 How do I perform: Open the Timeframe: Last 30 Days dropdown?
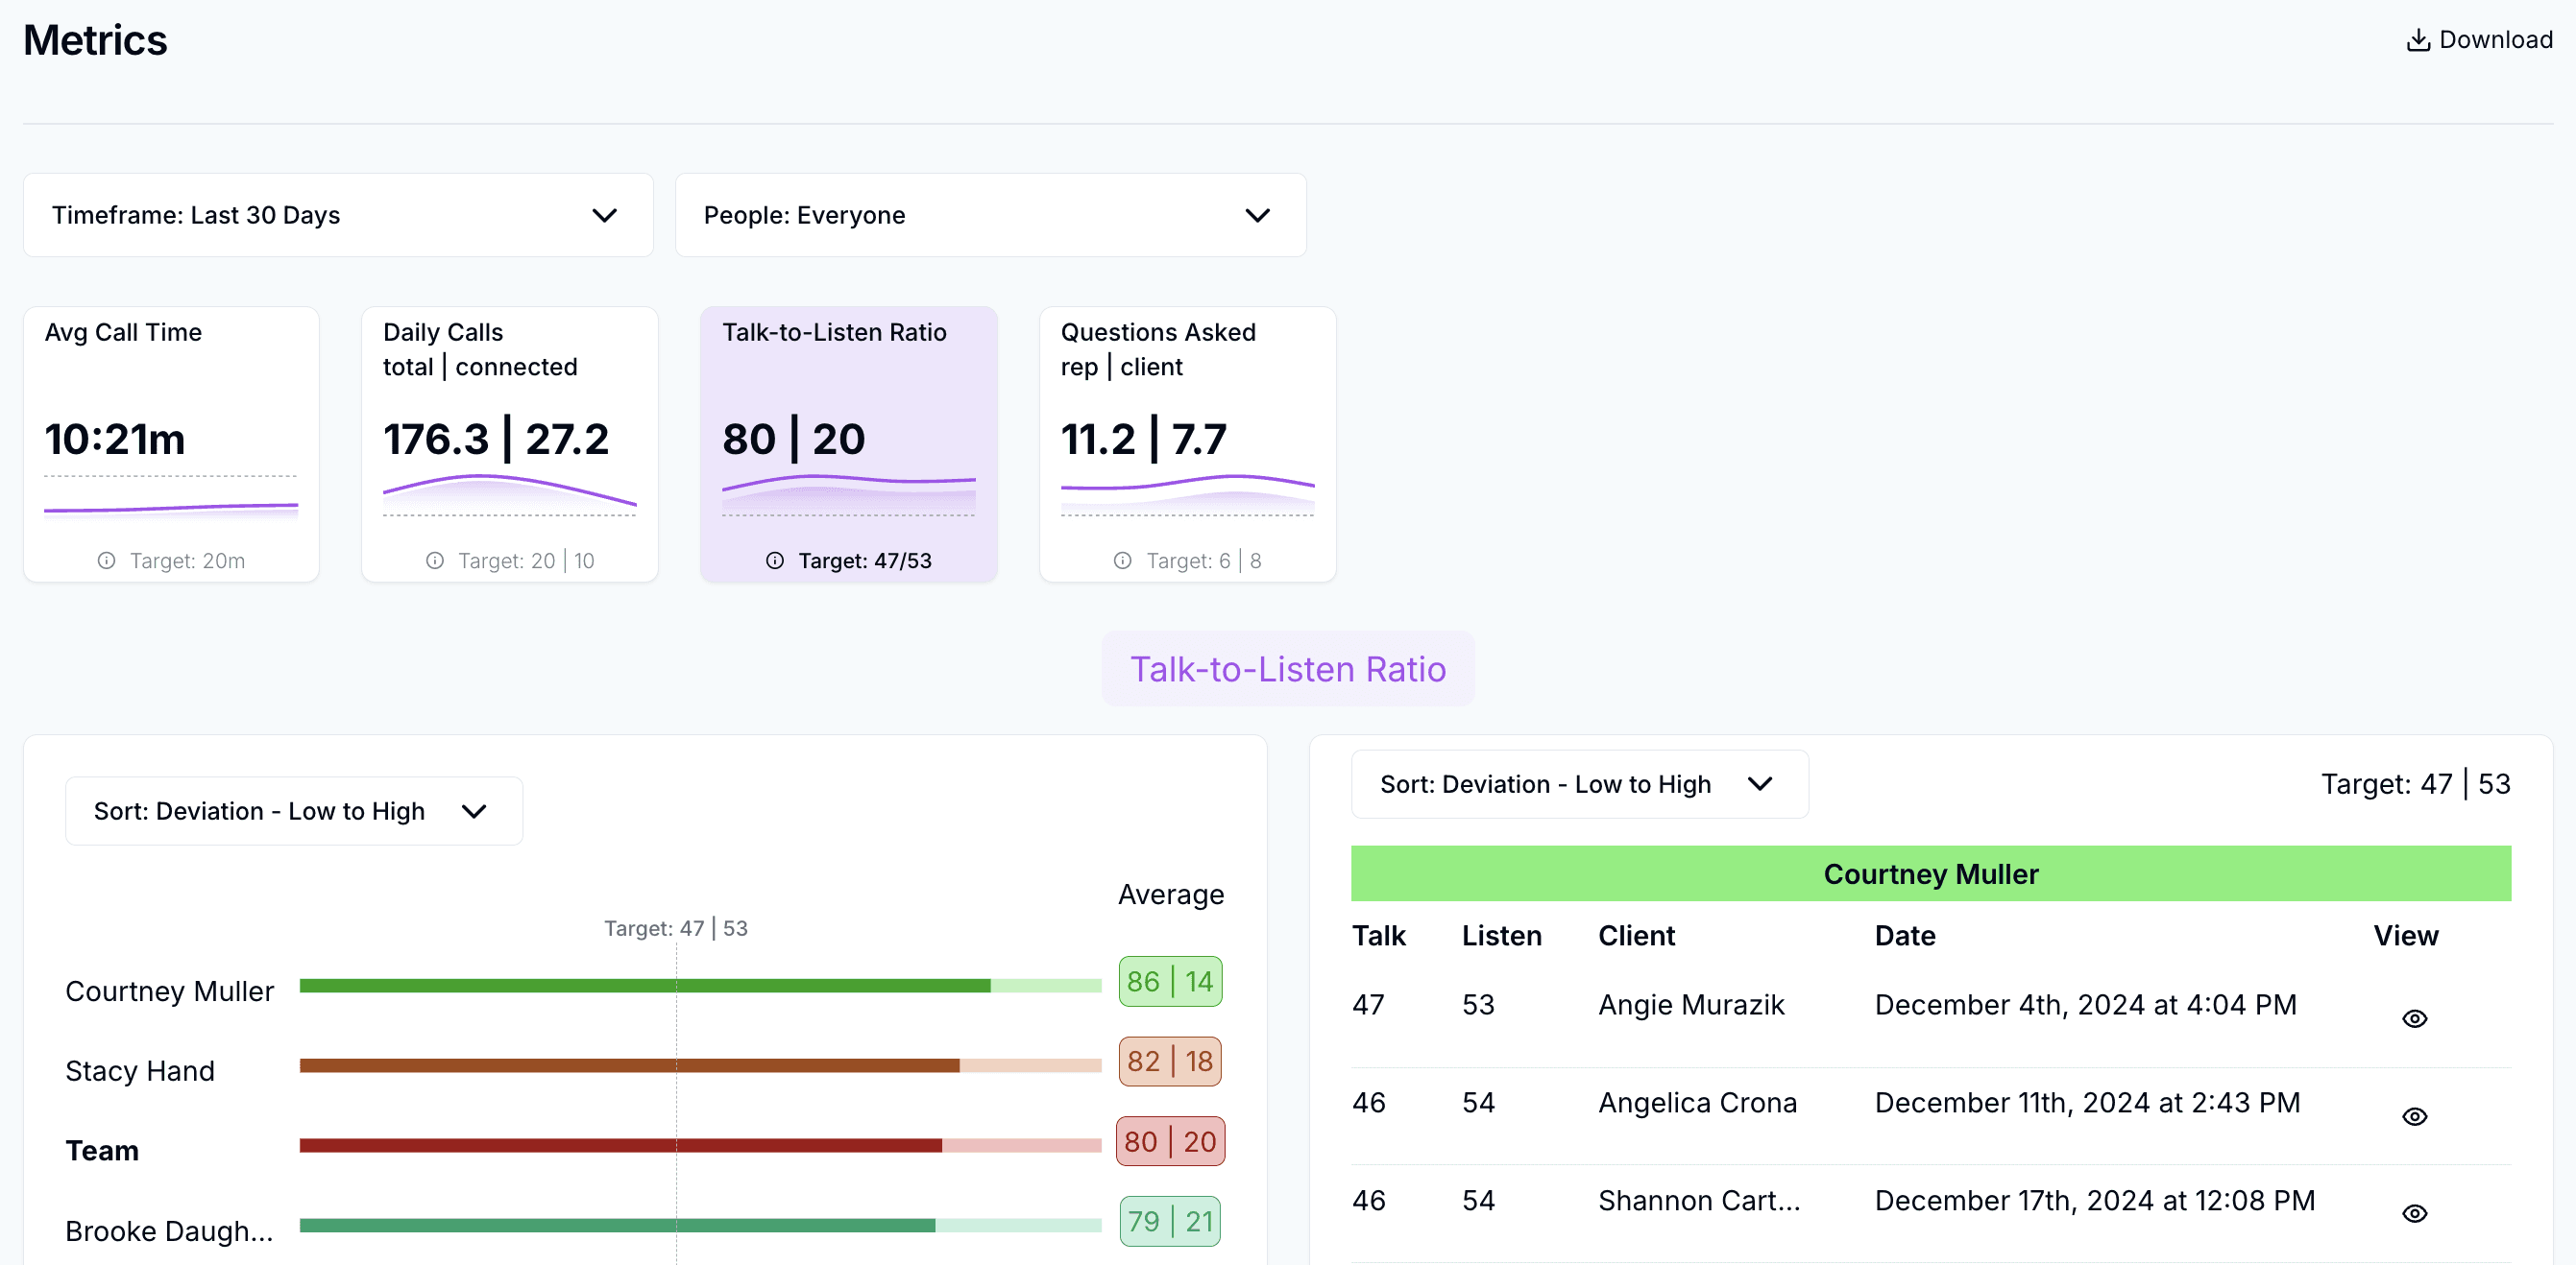pyautogui.click(x=338, y=215)
